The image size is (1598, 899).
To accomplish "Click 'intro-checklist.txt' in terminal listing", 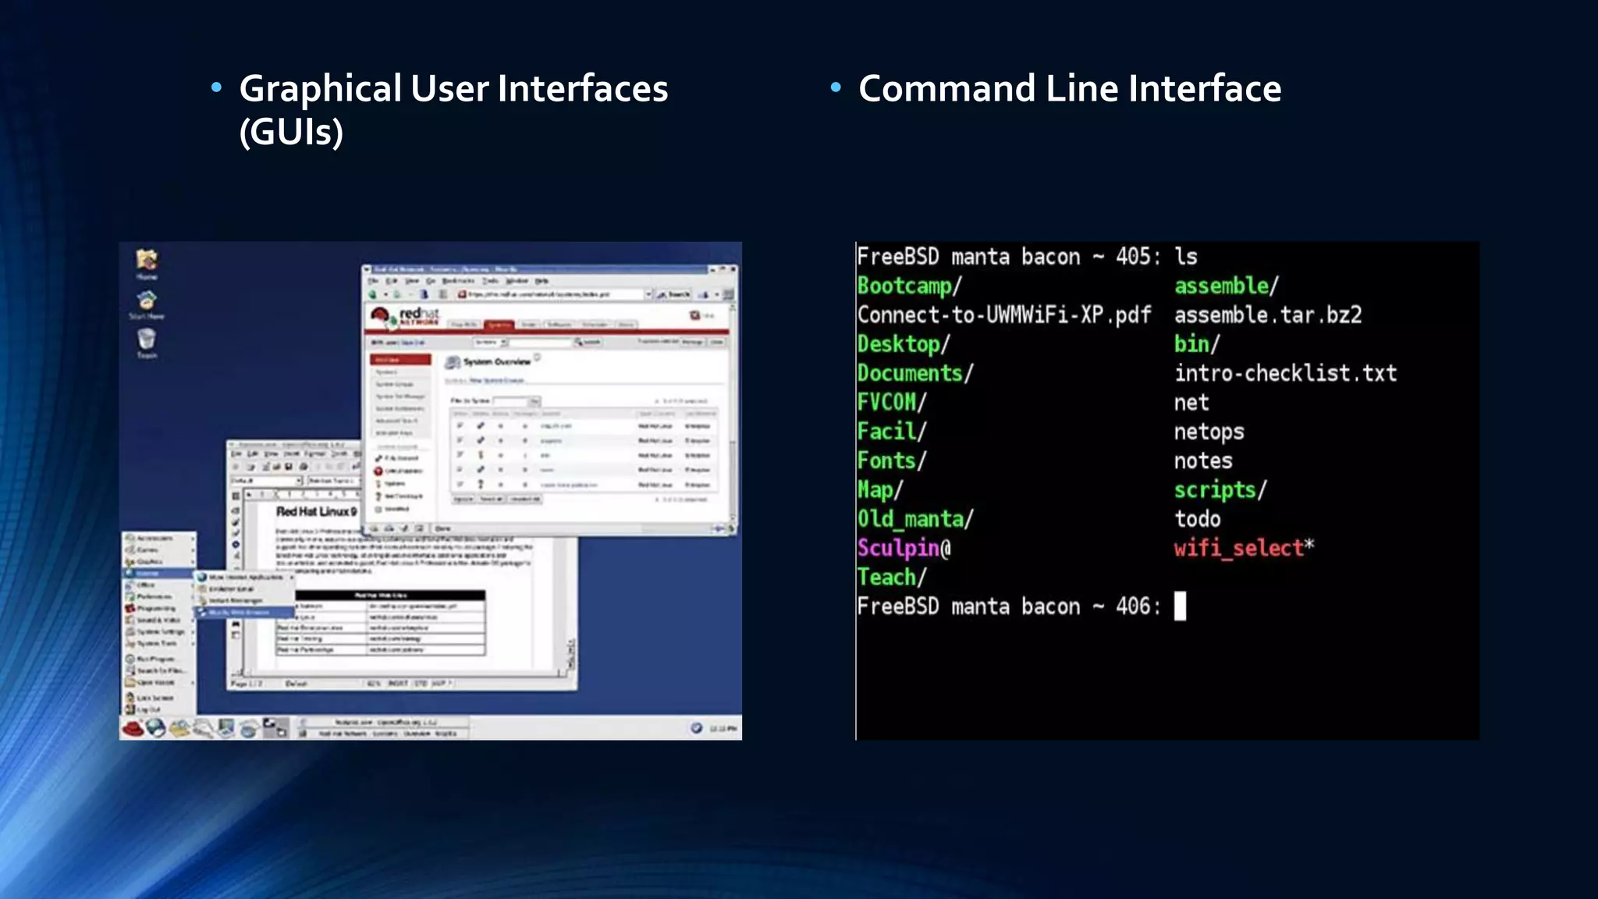I will [1286, 373].
